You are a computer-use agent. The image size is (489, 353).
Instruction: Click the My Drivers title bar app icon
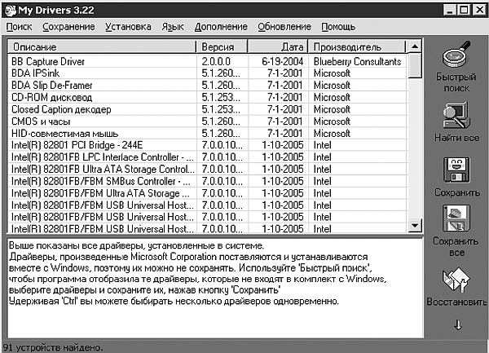click(11, 11)
